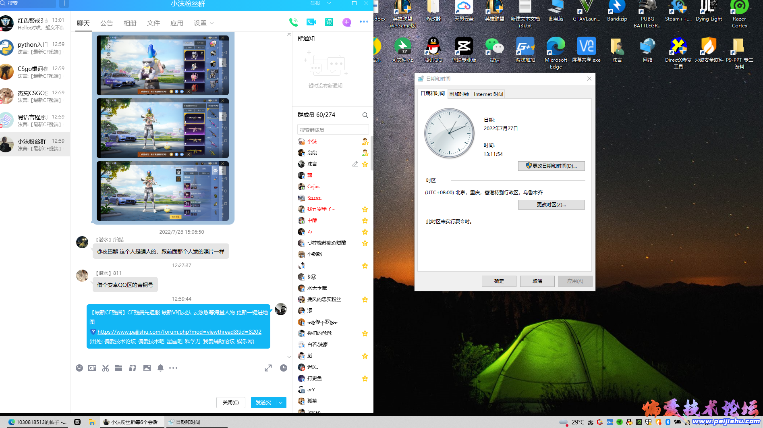
Task: Open the send file folder icon
Action: (118, 368)
